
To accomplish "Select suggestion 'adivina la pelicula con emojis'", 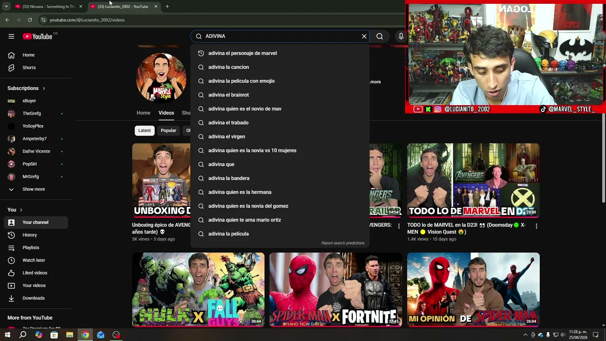I will (x=280, y=81).
